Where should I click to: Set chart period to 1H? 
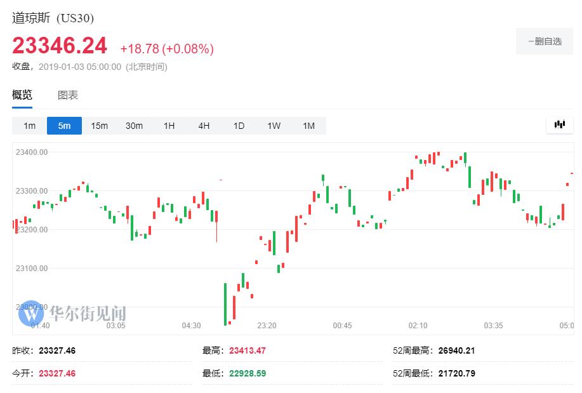pos(169,126)
